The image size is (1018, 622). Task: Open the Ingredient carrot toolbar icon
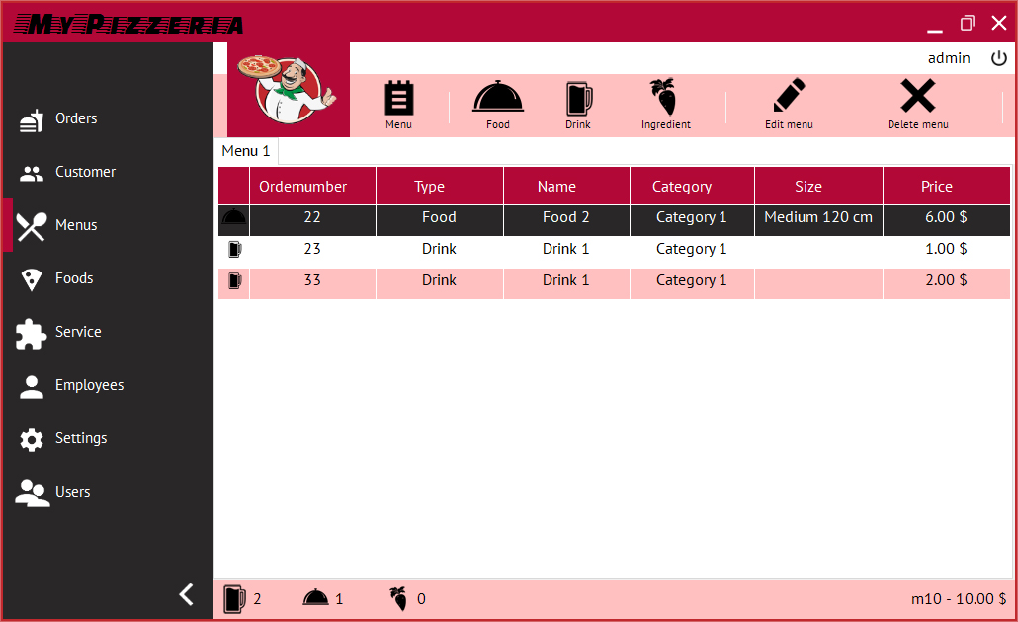pyautogui.click(x=665, y=100)
